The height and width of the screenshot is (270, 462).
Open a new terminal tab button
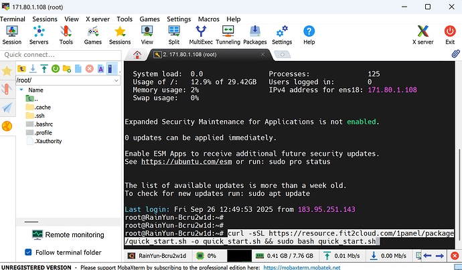tap(283, 54)
